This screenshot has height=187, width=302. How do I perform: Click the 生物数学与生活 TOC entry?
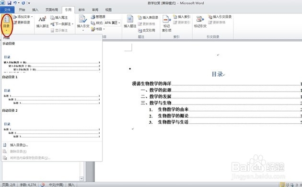coord(225,122)
